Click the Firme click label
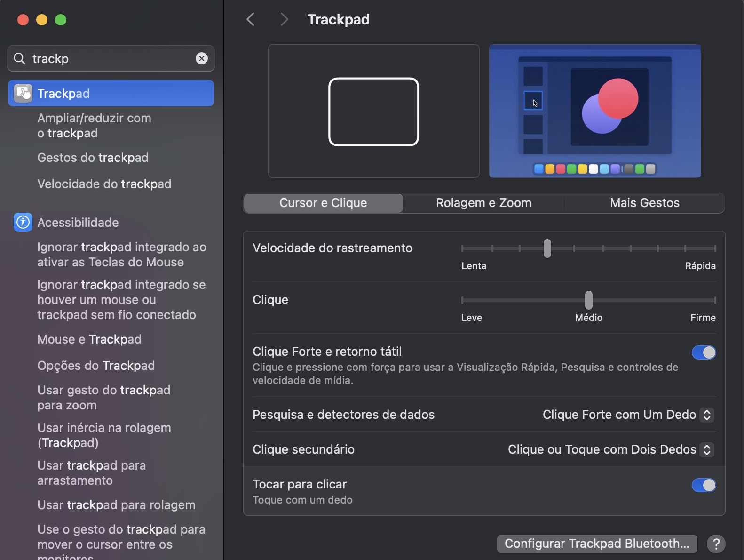The width and height of the screenshot is (744, 560). (x=703, y=318)
